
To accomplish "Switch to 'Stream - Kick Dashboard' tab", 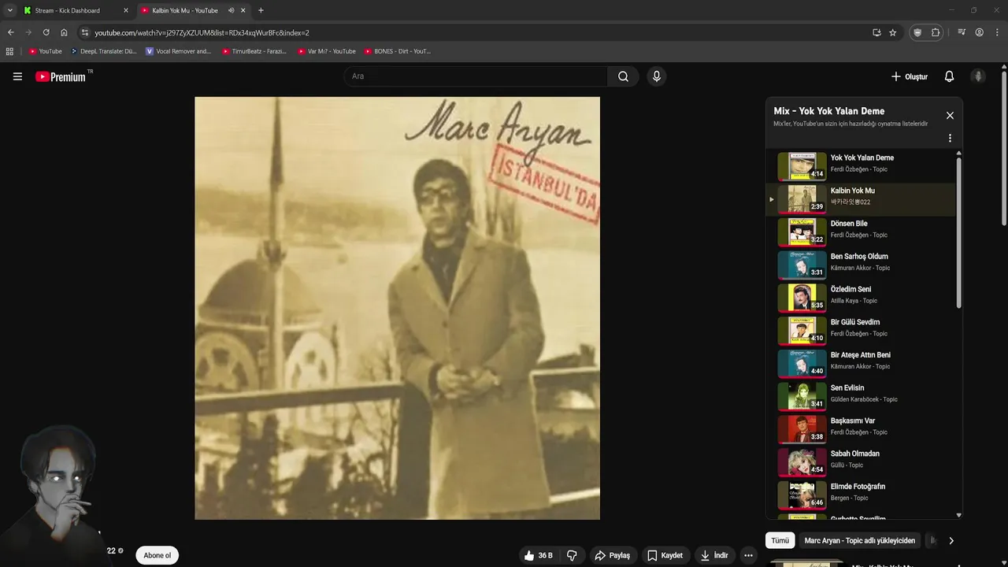I will 75,10.
